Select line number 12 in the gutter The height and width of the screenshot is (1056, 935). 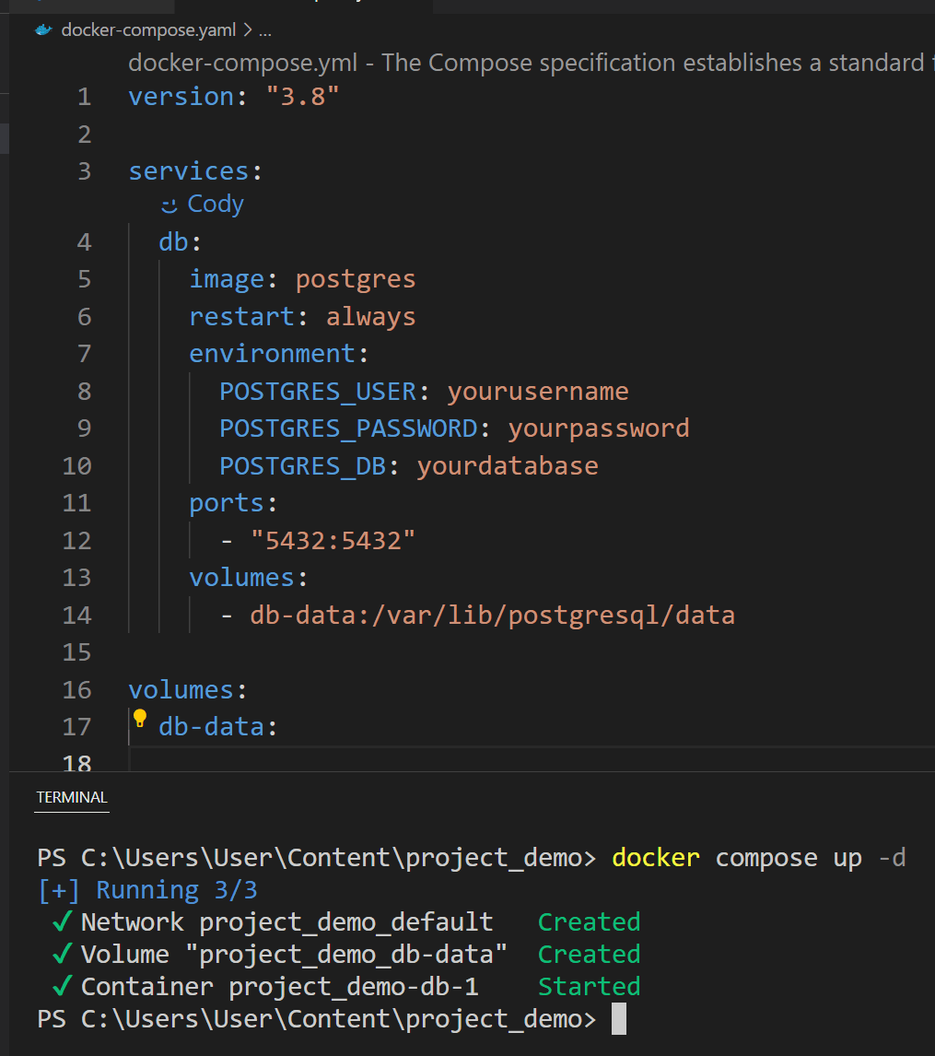pos(77,540)
